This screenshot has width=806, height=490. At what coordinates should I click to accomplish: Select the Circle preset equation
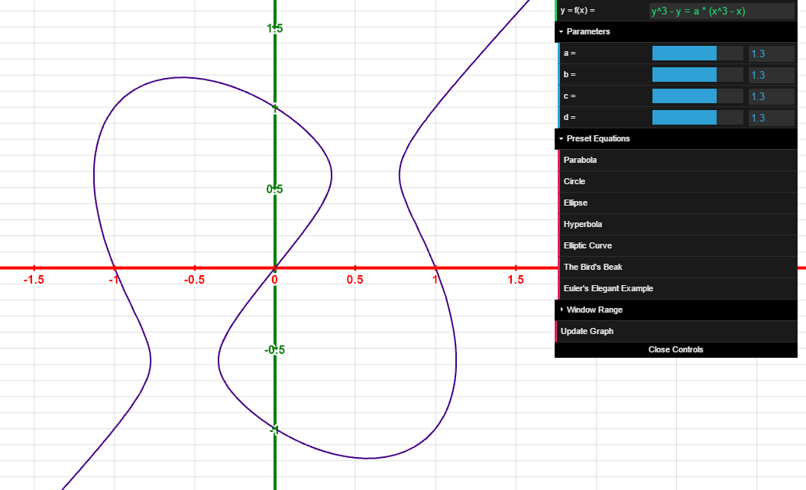point(575,182)
